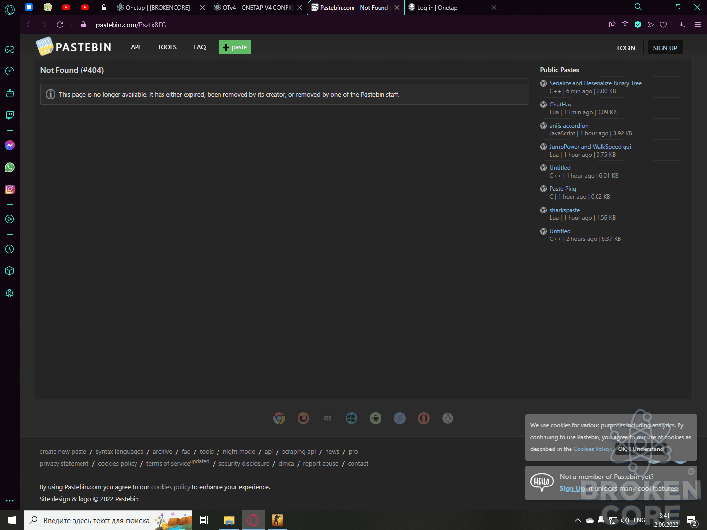Open the TOOLS menu on Pastebin
The width and height of the screenshot is (707, 530).
click(x=167, y=47)
